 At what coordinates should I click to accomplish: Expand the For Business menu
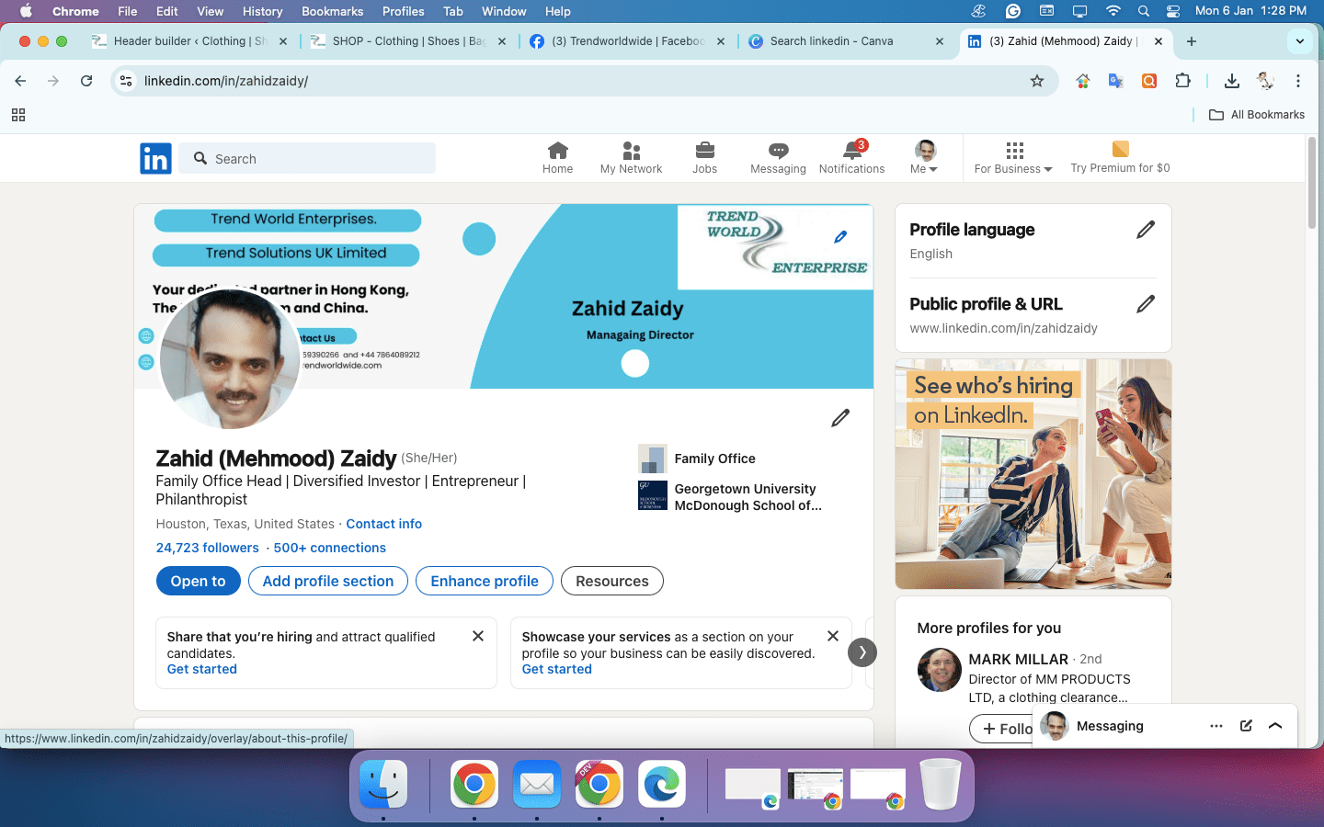click(x=1013, y=157)
